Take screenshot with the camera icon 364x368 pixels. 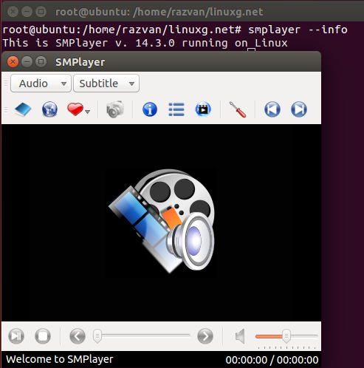(x=115, y=109)
